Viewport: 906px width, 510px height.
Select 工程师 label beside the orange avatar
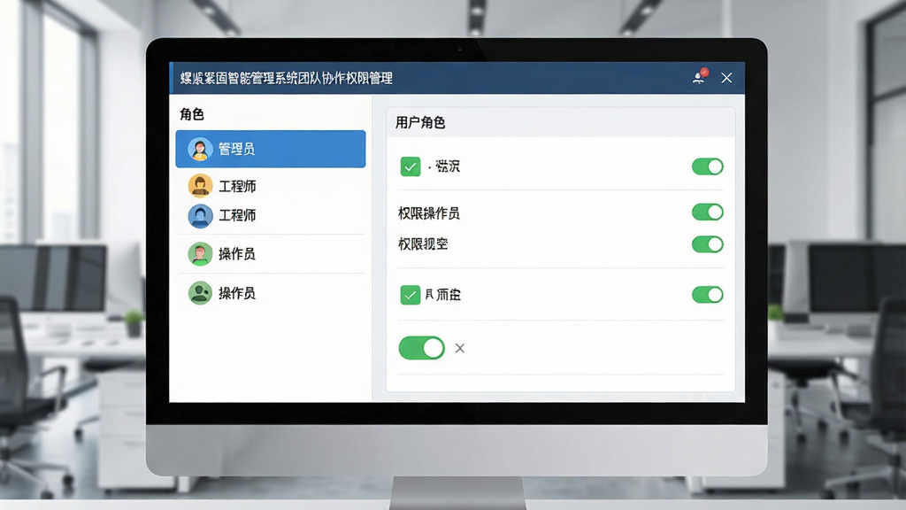point(237,186)
